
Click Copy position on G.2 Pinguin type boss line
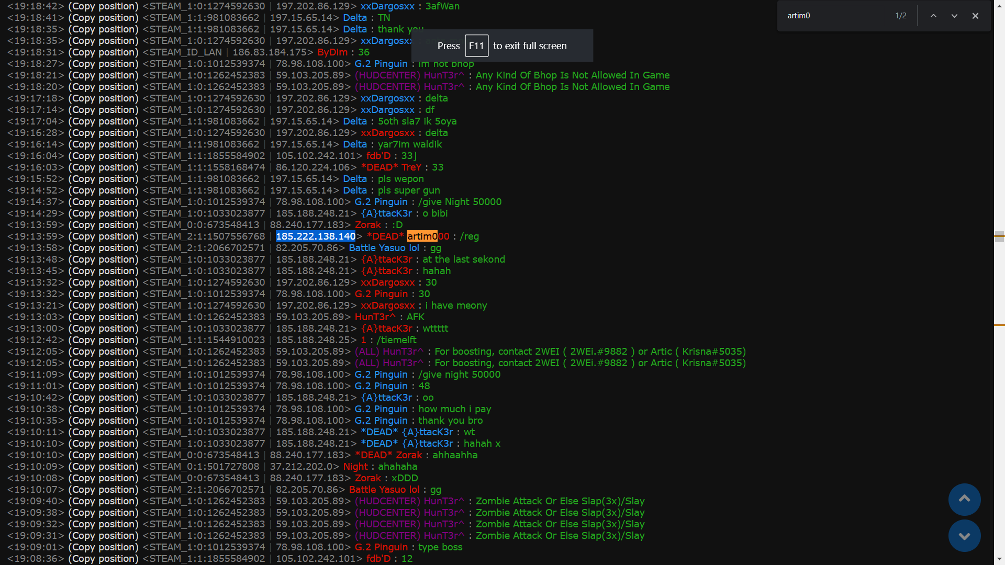pos(103,547)
